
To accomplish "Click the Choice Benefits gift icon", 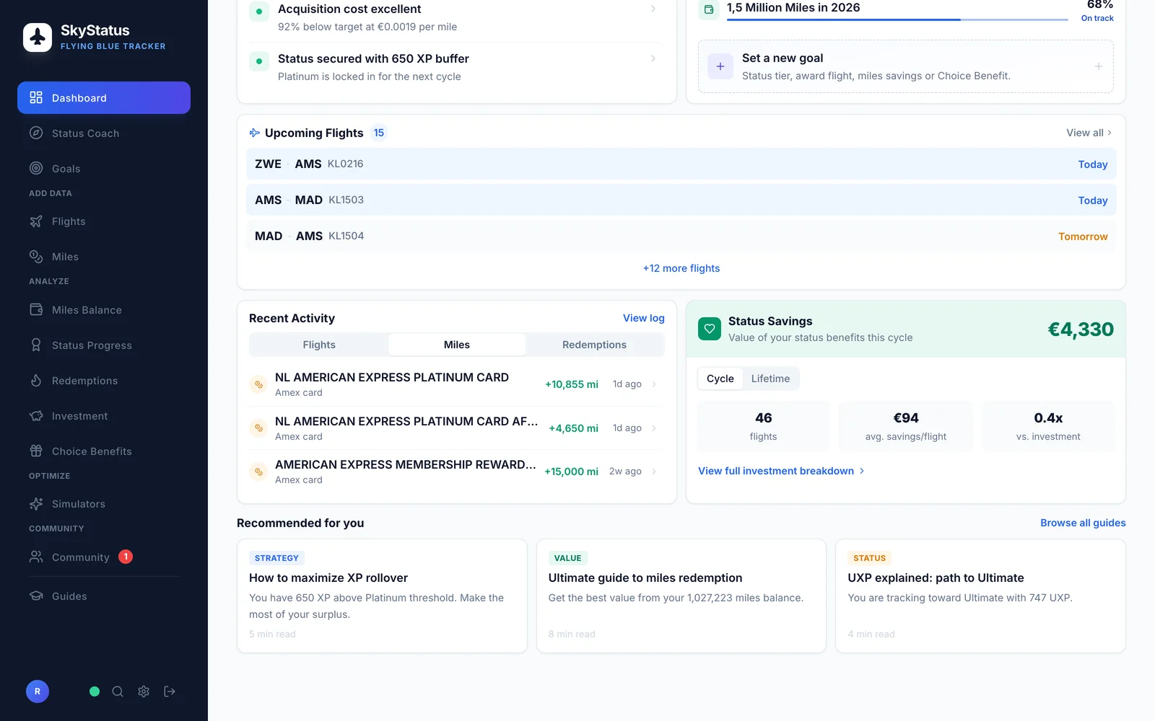I will [36, 451].
